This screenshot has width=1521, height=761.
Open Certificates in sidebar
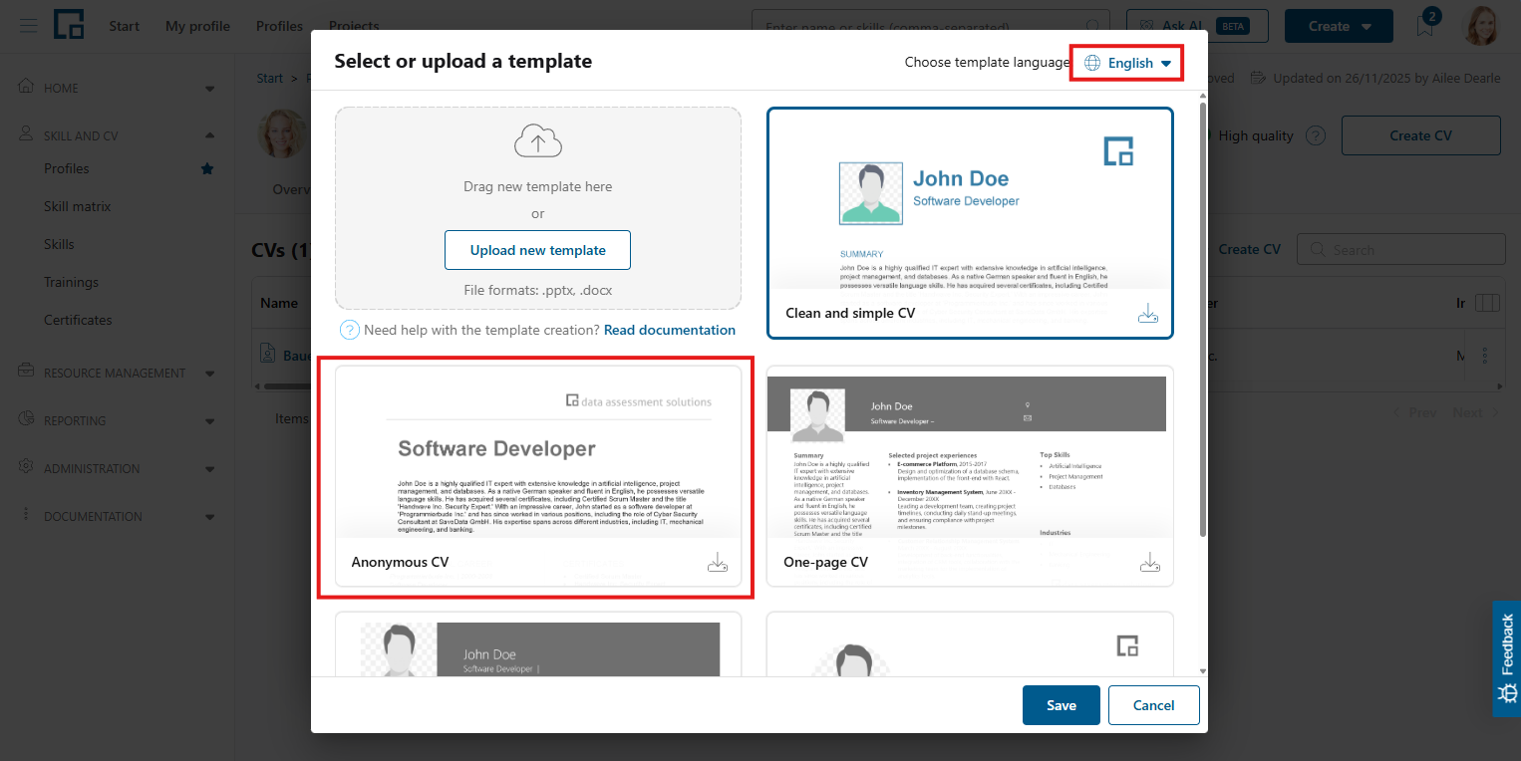point(78,320)
